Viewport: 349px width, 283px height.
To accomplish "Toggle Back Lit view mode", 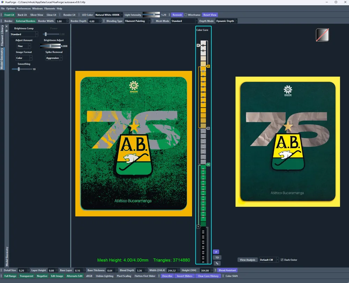I will 22,15.
